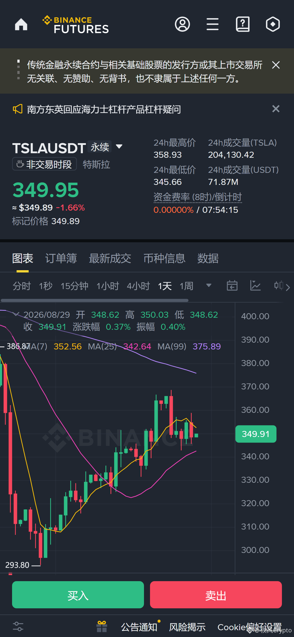Tap the 349.91 current price tag
This screenshot has width=294, height=637.
256,434
